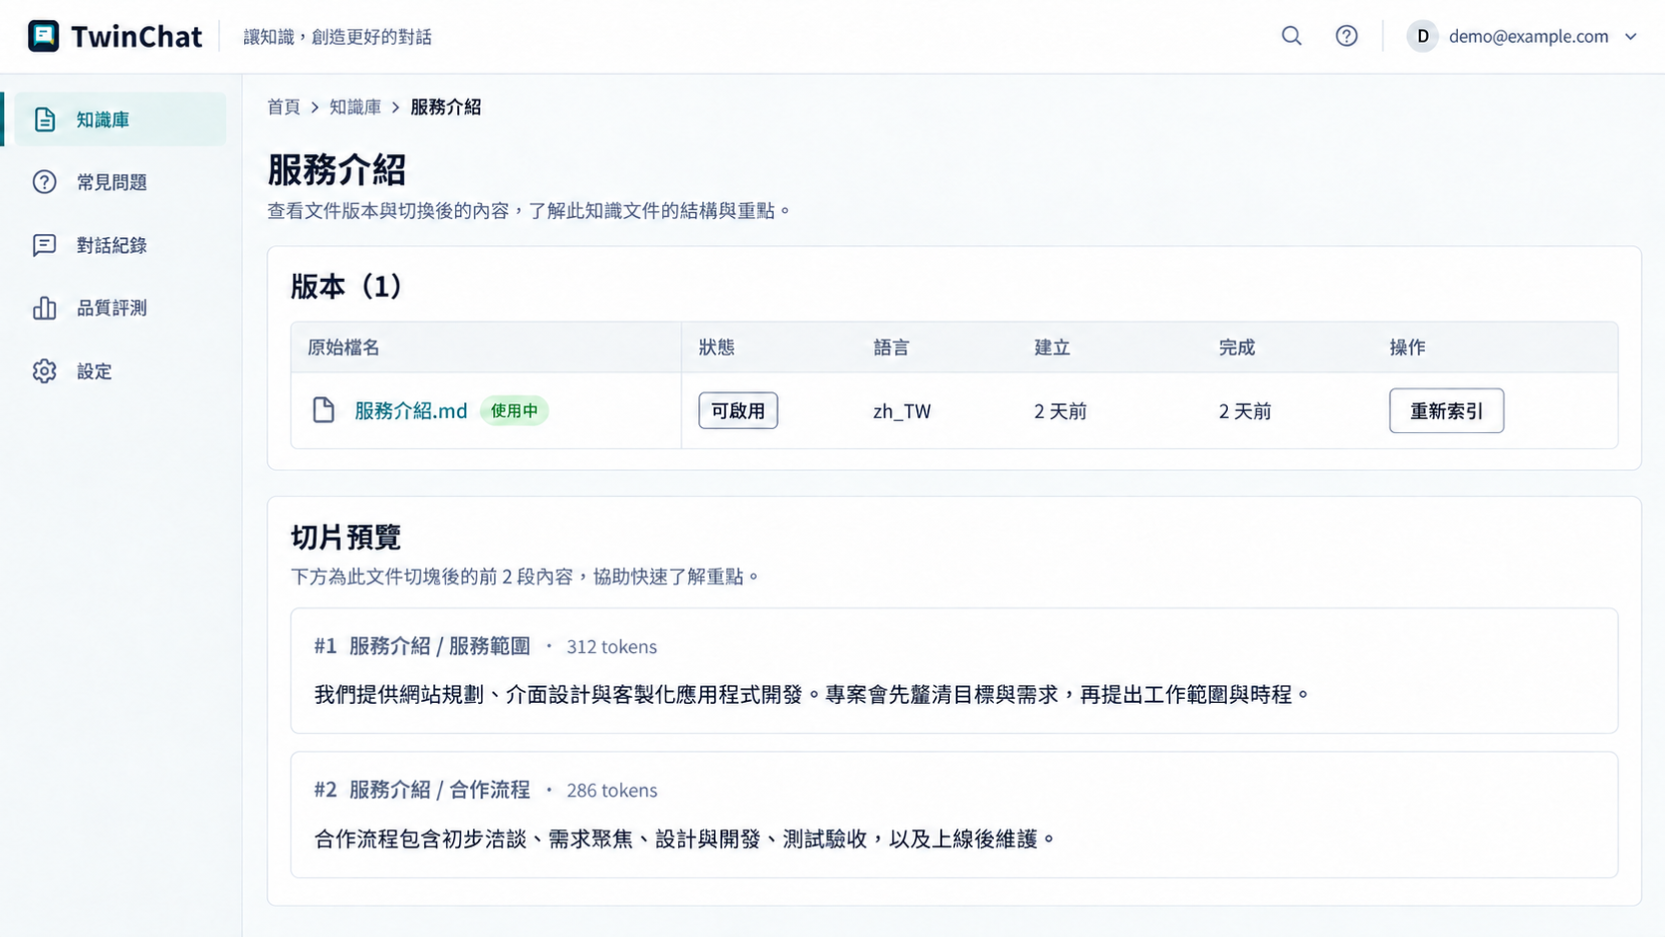
Task: Click the 使用中 status badge
Action: [514, 410]
